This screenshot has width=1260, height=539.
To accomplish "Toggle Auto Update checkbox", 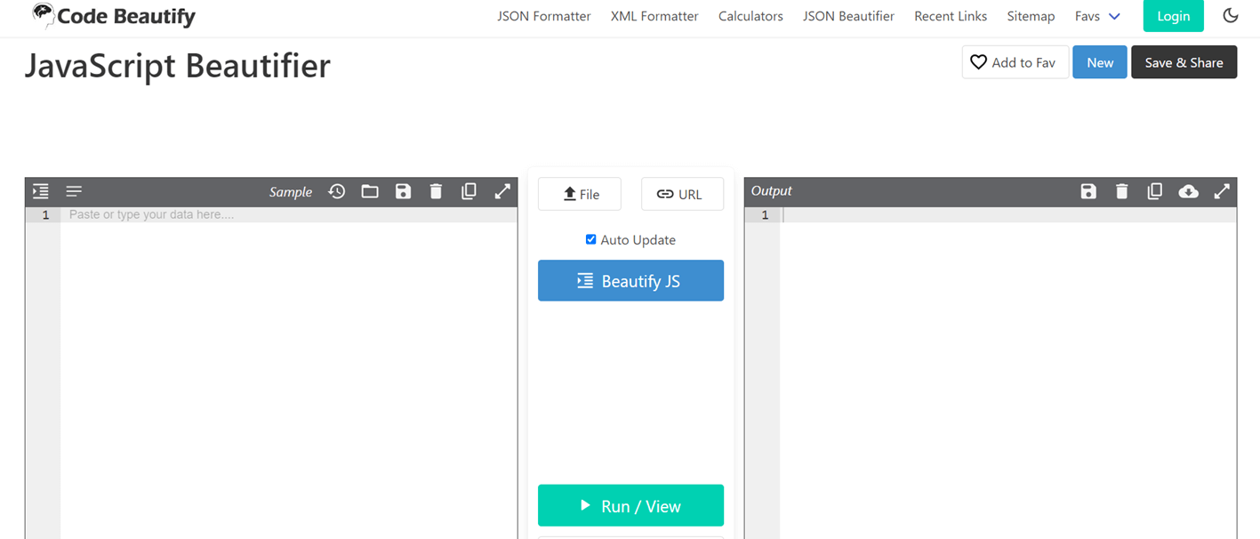I will coord(590,239).
